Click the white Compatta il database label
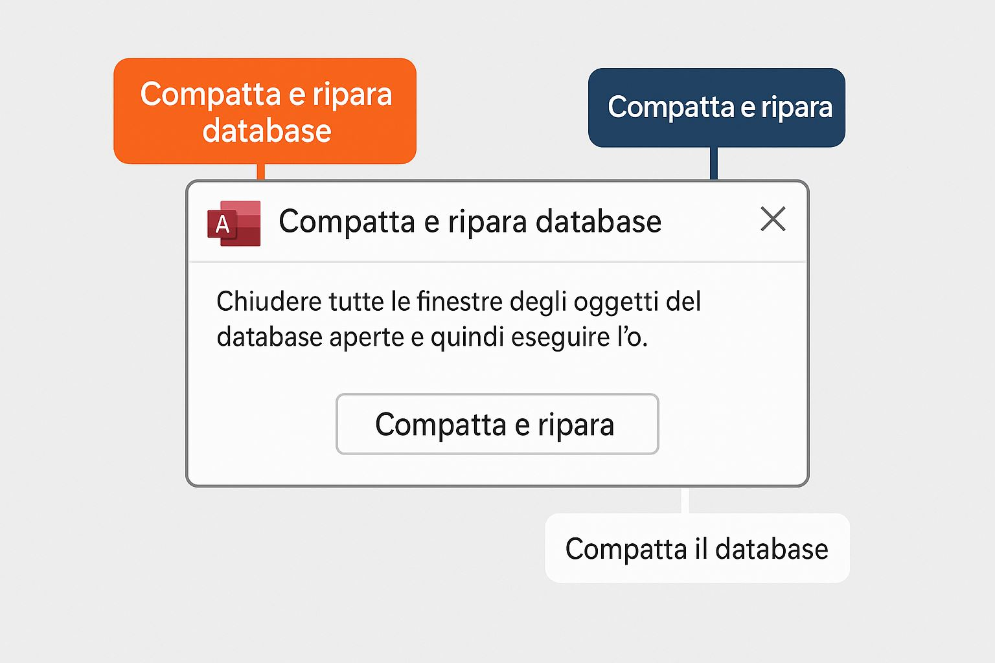The height and width of the screenshot is (663, 995). (x=697, y=548)
